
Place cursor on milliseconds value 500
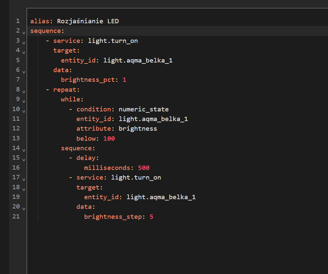coord(143,168)
